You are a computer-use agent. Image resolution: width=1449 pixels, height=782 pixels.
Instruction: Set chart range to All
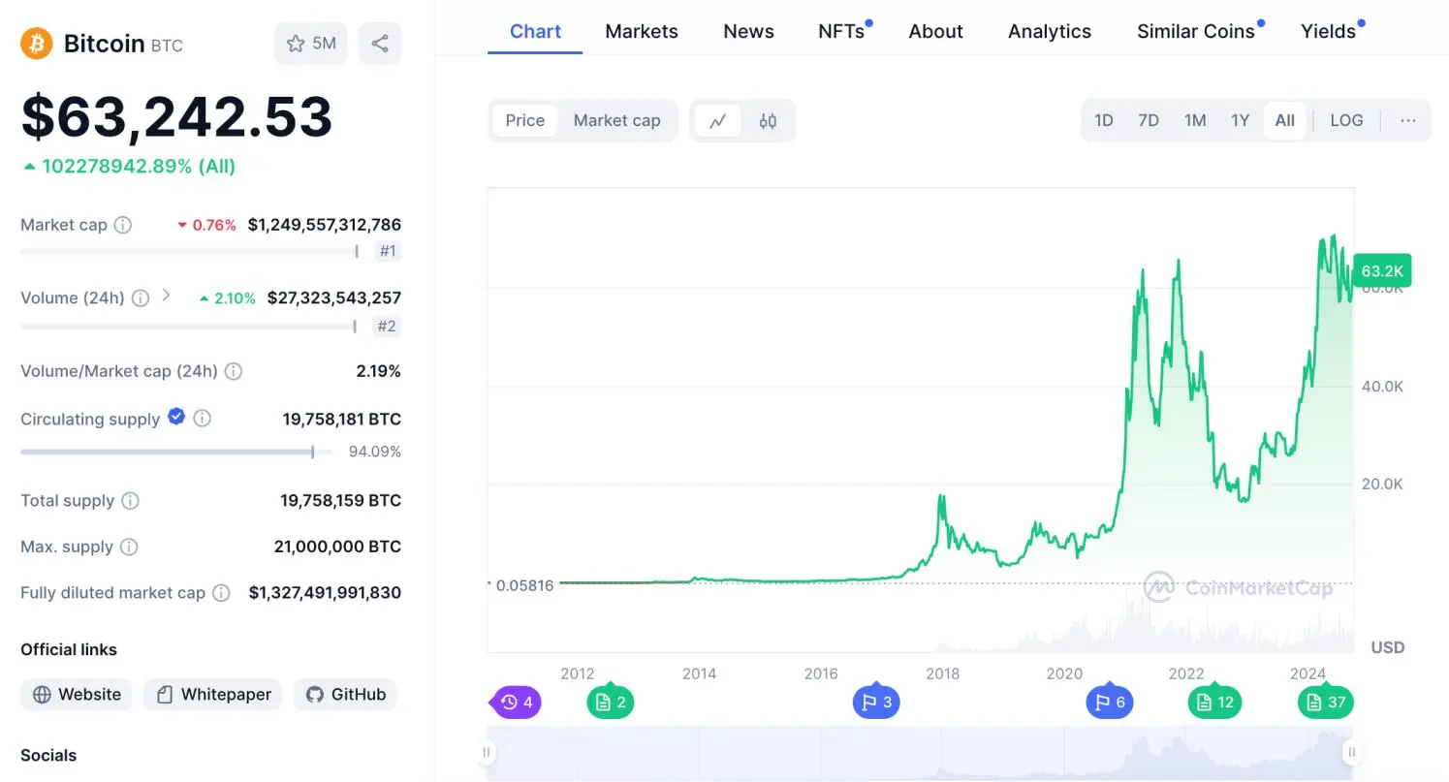[x=1285, y=121]
